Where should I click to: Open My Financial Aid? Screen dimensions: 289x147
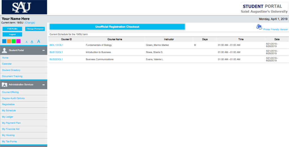point(24,129)
